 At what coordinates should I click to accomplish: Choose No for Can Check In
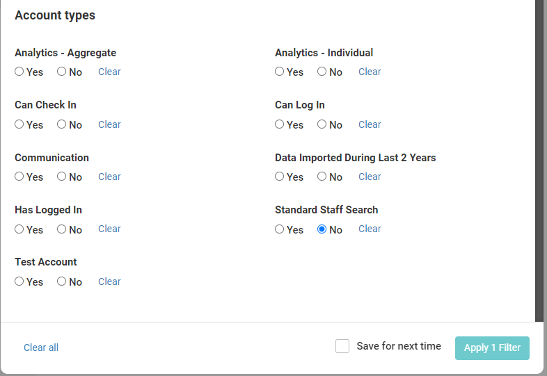(x=61, y=124)
